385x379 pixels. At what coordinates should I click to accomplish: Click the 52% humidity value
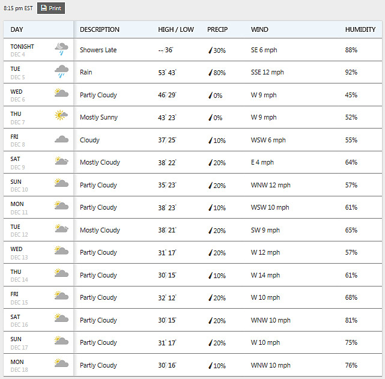[351, 117]
